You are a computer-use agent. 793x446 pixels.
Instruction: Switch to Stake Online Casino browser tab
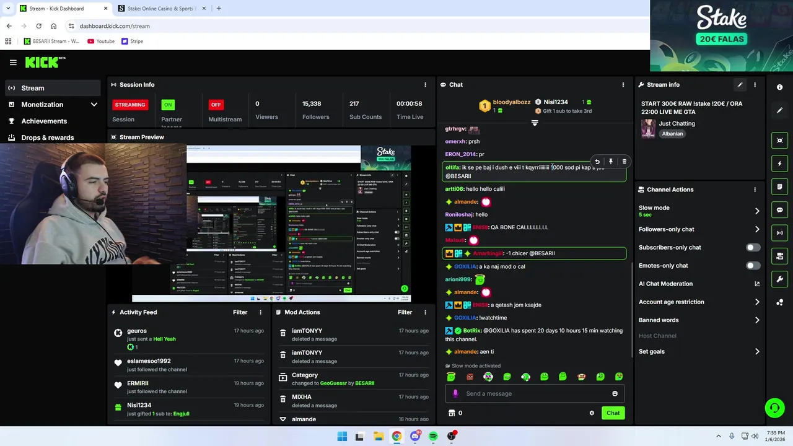[160, 8]
